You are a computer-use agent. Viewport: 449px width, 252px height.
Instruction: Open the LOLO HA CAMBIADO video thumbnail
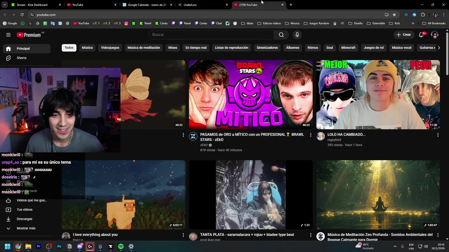tap(378, 94)
